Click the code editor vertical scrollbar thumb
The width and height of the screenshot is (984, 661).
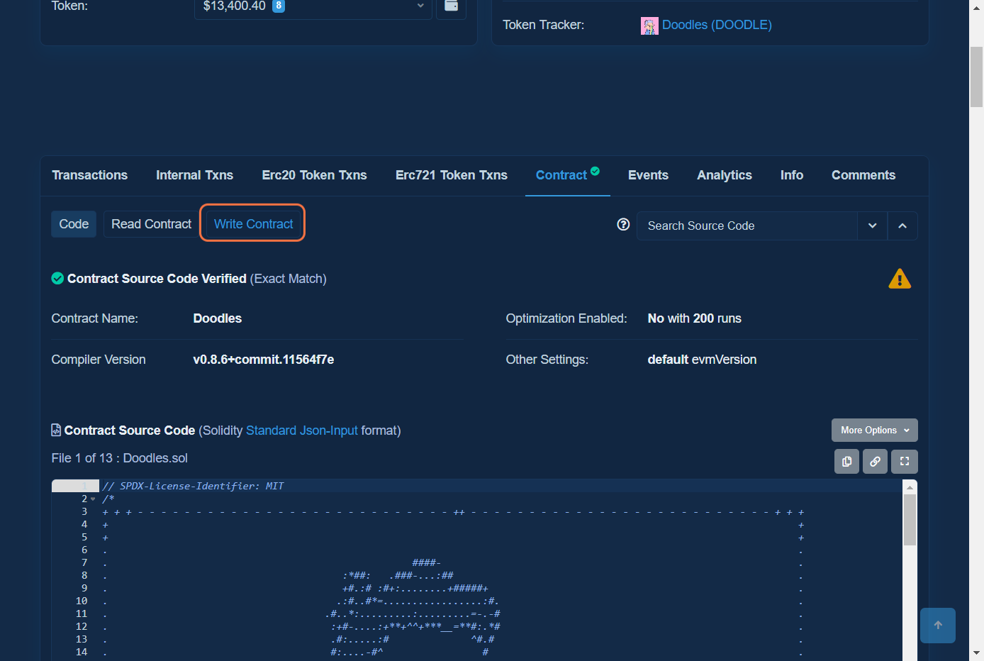[x=910, y=520]
